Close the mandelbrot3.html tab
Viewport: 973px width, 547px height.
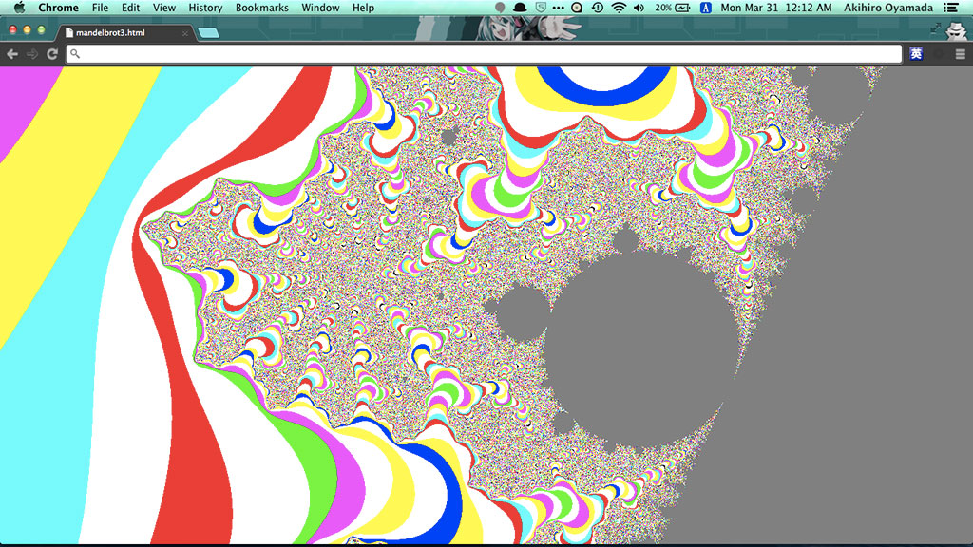pos(185,33)
